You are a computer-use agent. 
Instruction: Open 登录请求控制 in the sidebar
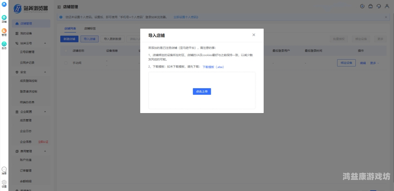[29, 91]
